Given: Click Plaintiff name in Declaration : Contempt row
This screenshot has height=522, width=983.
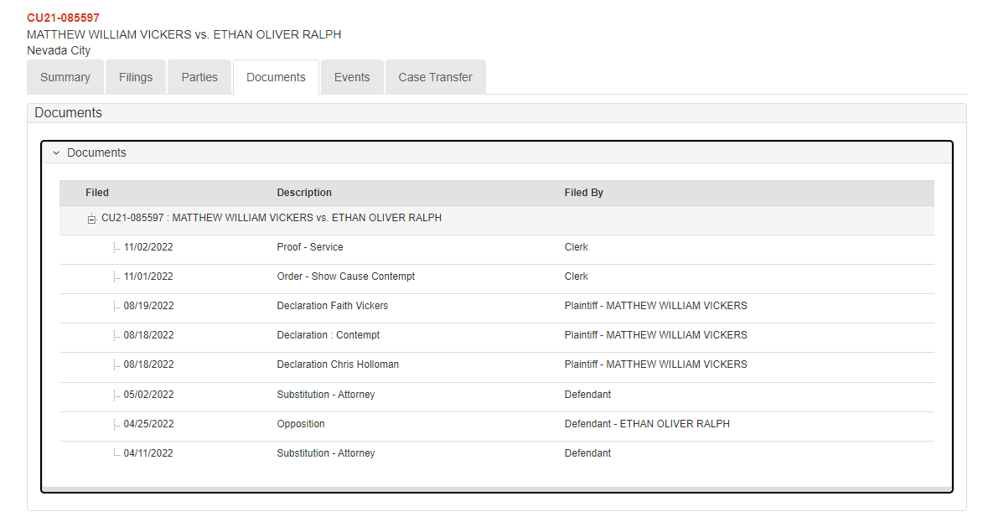Looking at the screenshot, I should point(655,335).
